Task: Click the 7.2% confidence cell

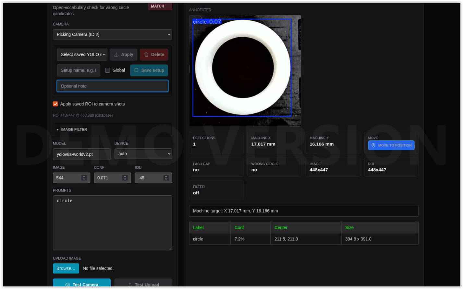Action: point(250,239)
